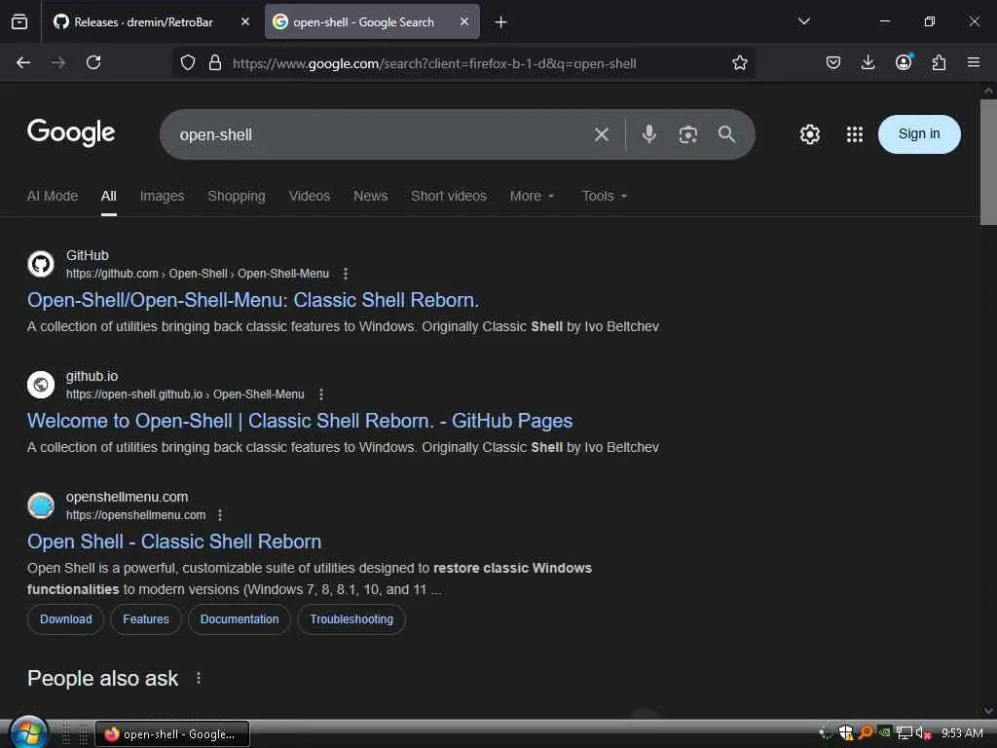Close the open-shell Google Search tab
997x748 pixels.
tap(464, 21)
